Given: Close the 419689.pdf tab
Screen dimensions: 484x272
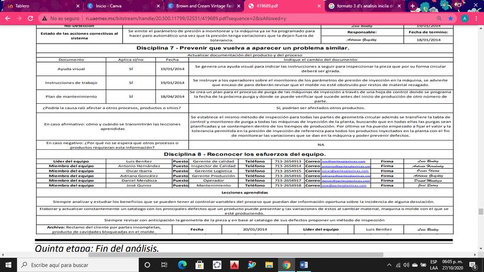Looking at the screenshot, I should tap(319, 6).
